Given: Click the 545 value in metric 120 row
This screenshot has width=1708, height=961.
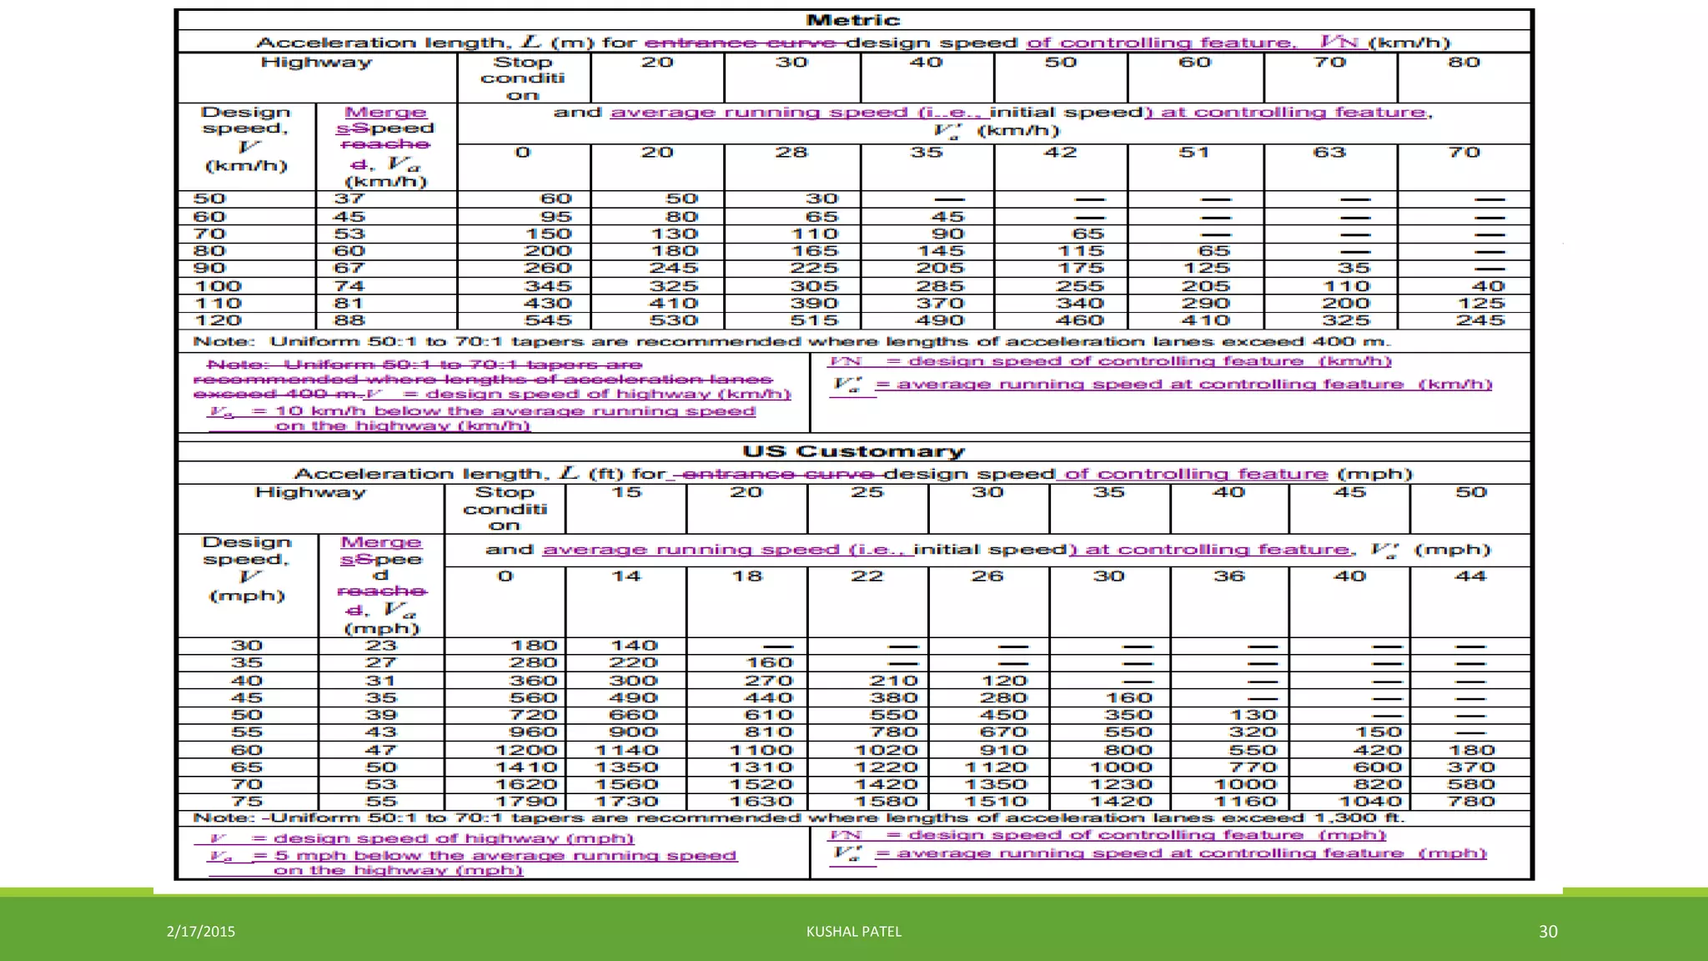Looking at the screenshot, I should [x=547, y=320].
